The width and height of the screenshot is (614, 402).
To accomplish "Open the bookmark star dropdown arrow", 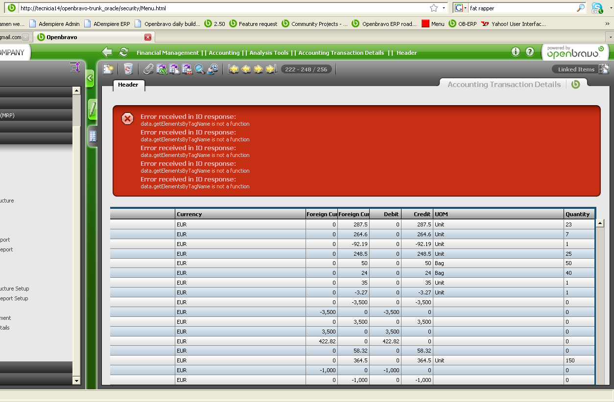I will tap(444, 8).
